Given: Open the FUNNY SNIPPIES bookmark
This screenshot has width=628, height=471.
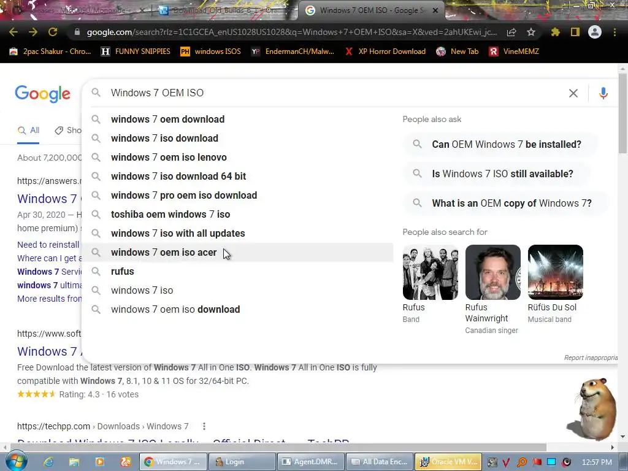Looking at the screenshot, I should (x=136, y=52).
